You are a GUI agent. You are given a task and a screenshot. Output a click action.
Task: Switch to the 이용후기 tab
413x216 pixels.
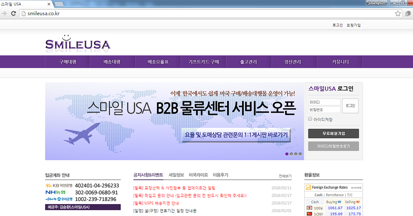220,175
